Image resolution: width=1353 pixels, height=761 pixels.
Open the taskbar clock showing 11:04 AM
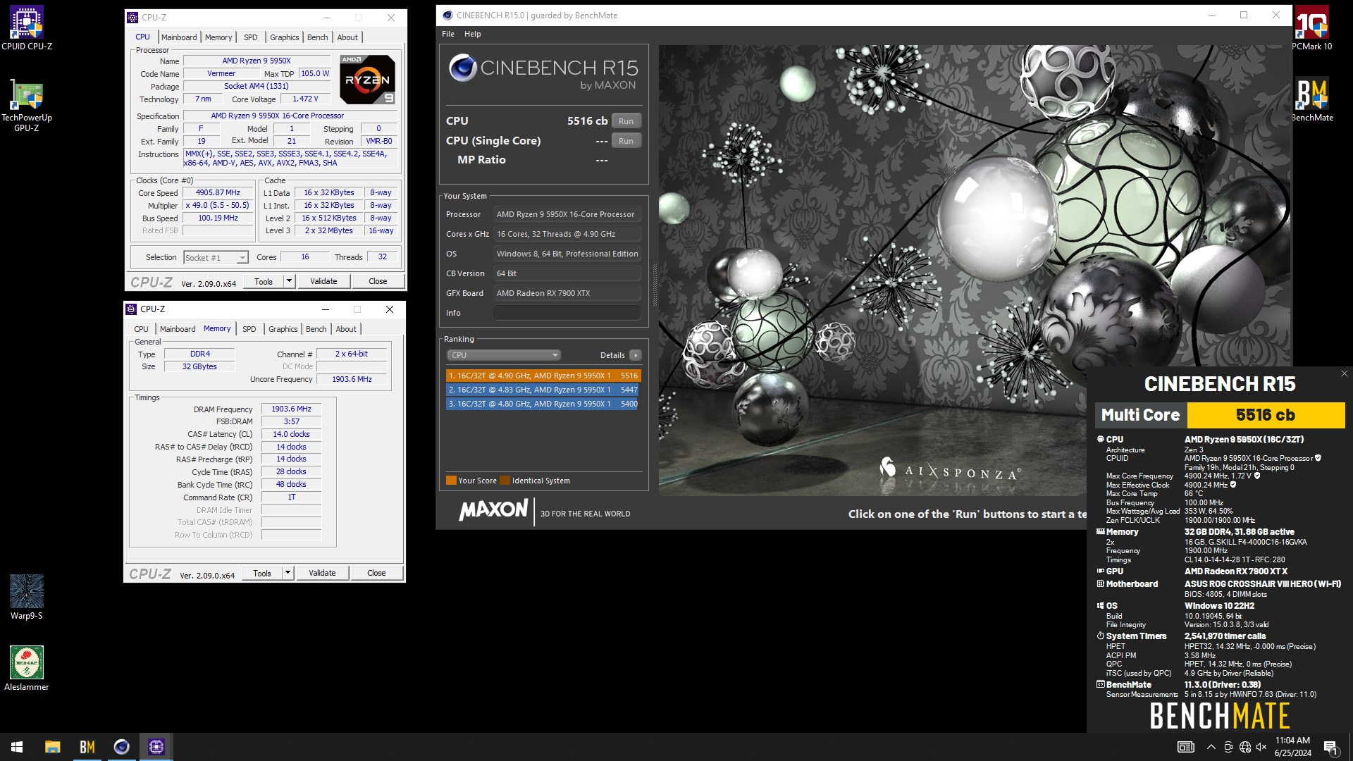point(1292,747)
